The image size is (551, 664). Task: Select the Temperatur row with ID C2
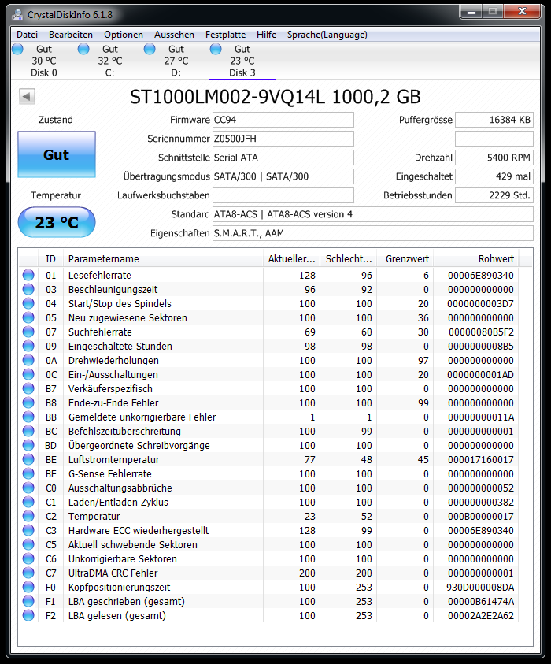(268, 516)
